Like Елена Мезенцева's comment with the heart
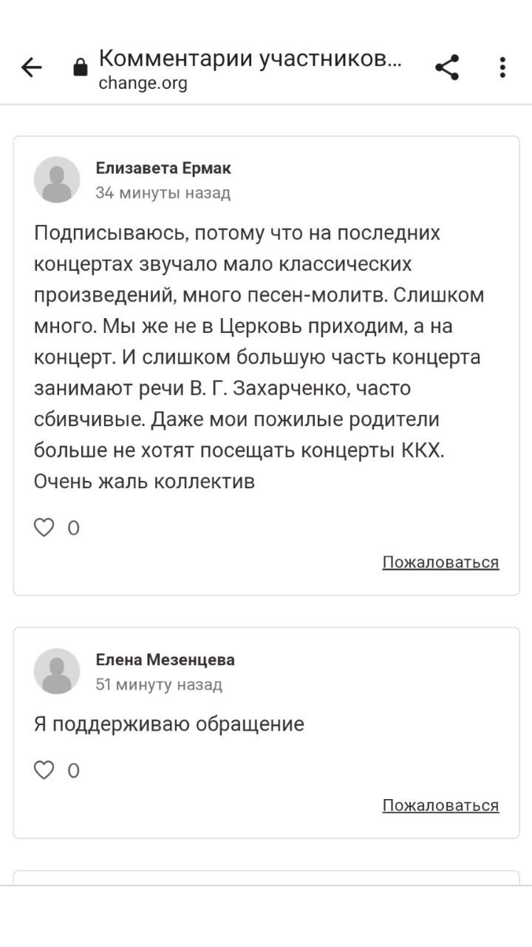 pyautogui.click(x=44, y=770)
